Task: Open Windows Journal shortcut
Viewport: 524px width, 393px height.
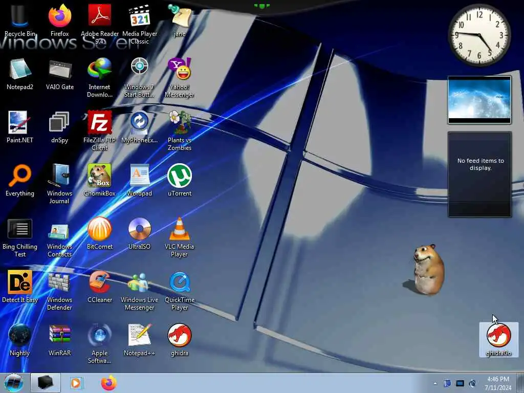Action: pyautogui.click(x=59, y=184)
